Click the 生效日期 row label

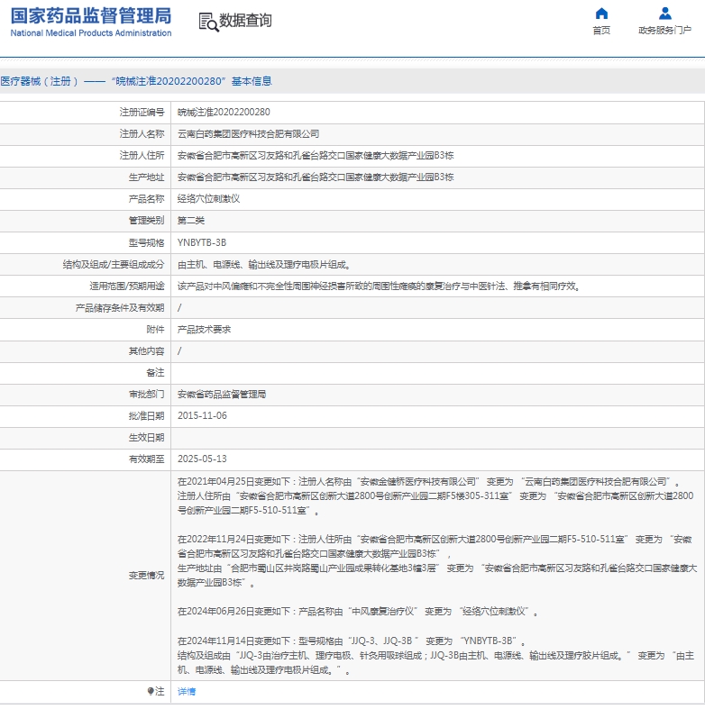coord(146,438)
